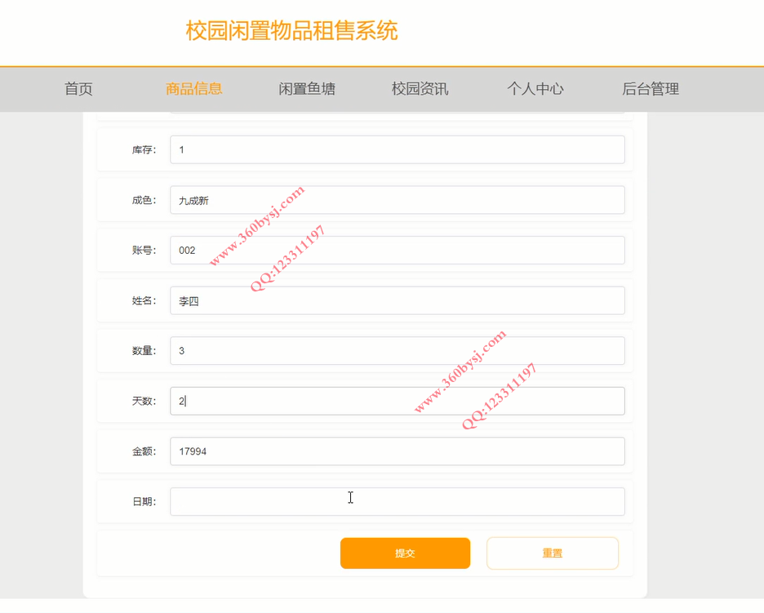Click the 库存 label
This screenshot has height=613, width=764.
coord(144,150)
